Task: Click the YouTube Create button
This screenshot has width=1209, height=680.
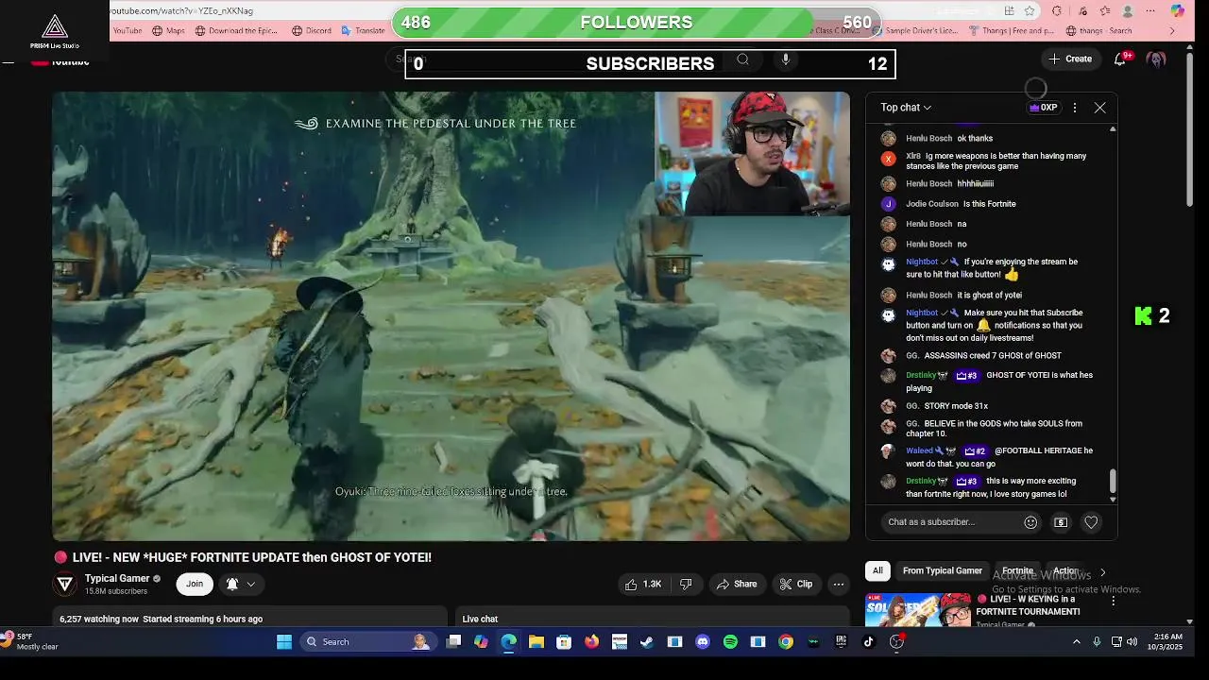Action: 1069,59
